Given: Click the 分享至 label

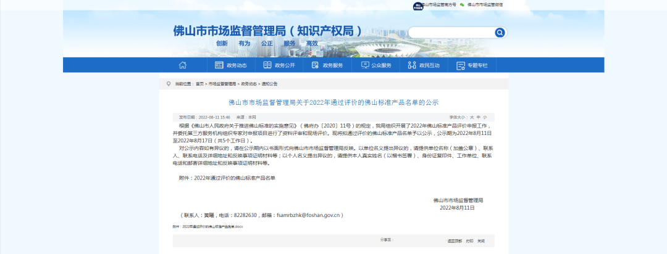Looking at the screenshot, I should (x=387, y=240).
